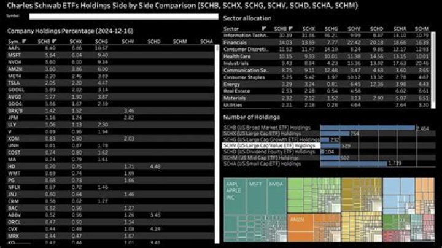The height and width of the screenshot is (248, 442).
Task: Click the Energy sector row
Action: coord(327,84)
